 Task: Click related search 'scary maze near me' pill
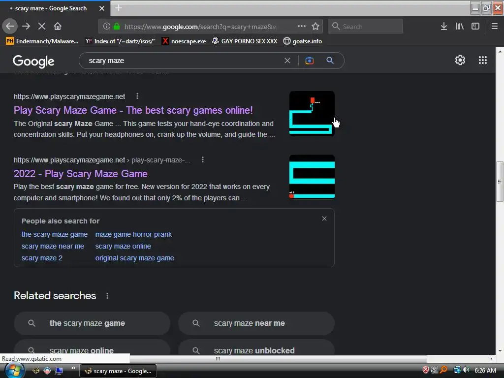click(256, 323)
